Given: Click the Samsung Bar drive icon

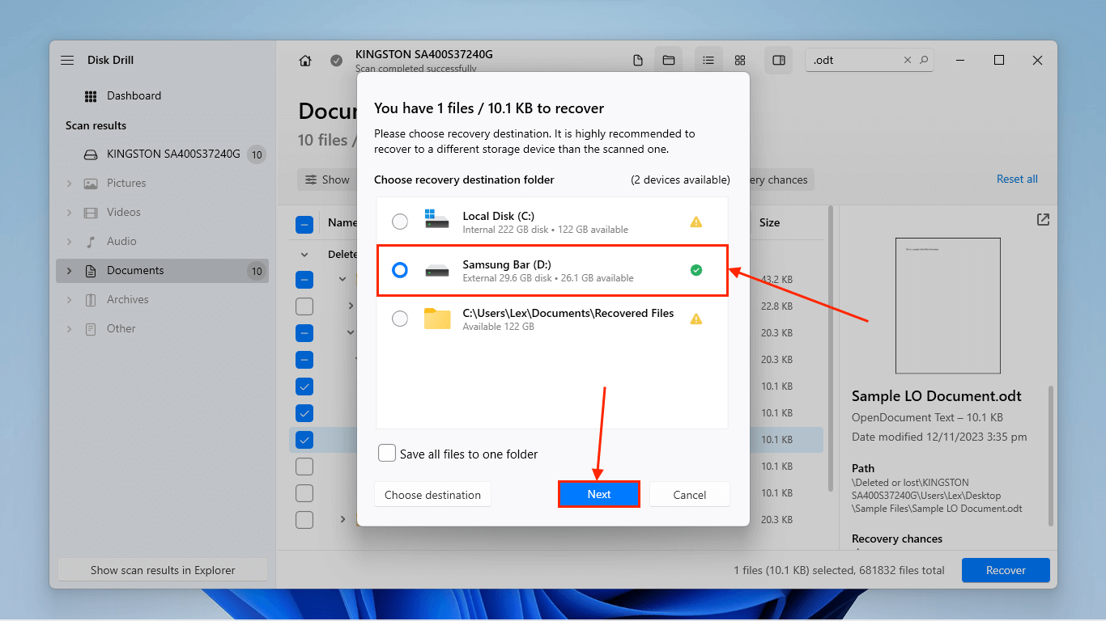Looking at the screenshot, I should 436,270.
